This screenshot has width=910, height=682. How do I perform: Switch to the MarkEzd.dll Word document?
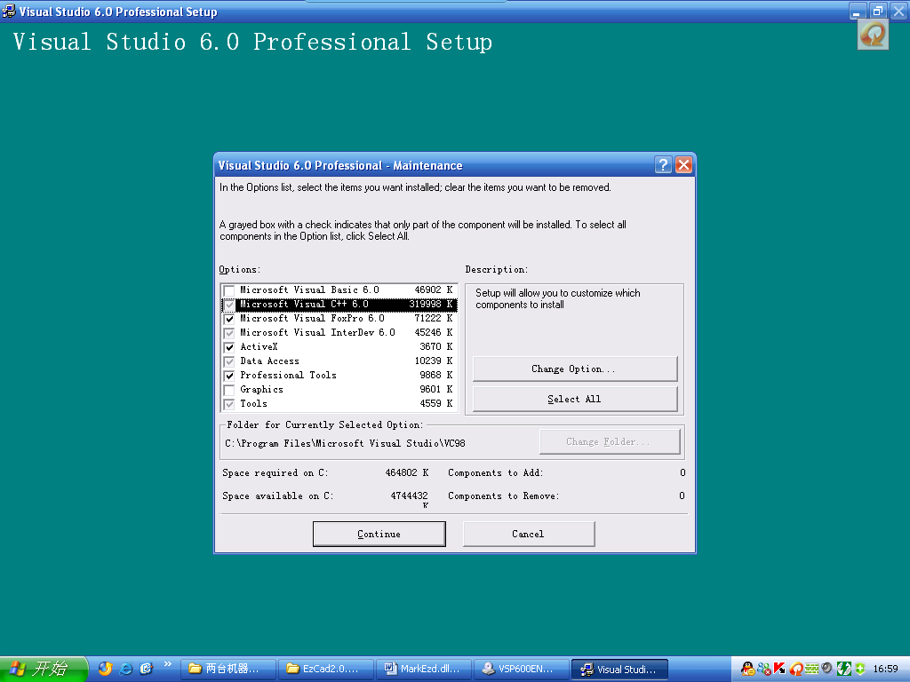tap(424, 670)
